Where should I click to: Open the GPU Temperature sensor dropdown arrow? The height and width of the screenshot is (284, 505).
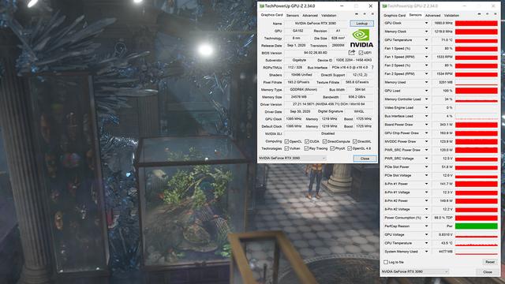tap(426, 40)
